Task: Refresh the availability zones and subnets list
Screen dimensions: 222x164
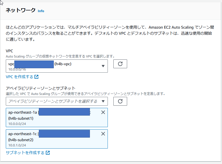Action: (x=120, y=101)
